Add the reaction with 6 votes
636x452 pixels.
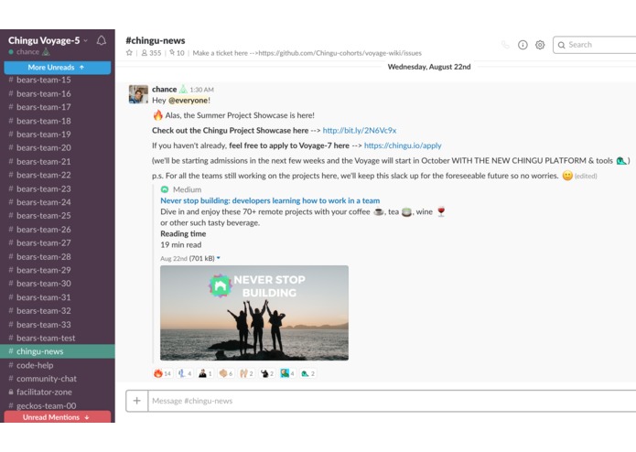click(x=226, y=373)
